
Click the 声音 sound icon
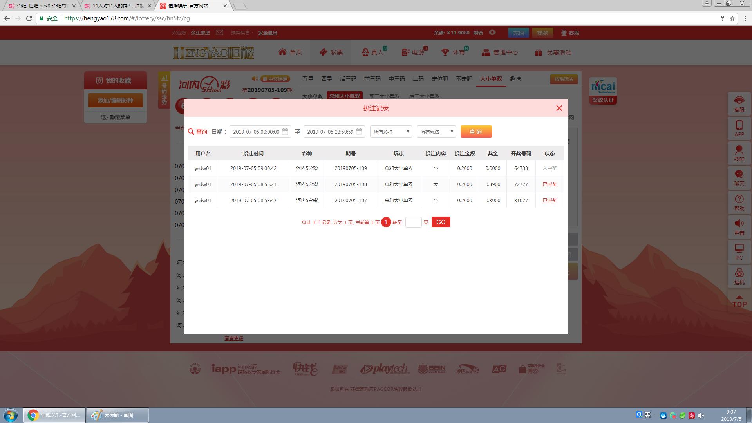pyautogui.click(x=739, y=227)
